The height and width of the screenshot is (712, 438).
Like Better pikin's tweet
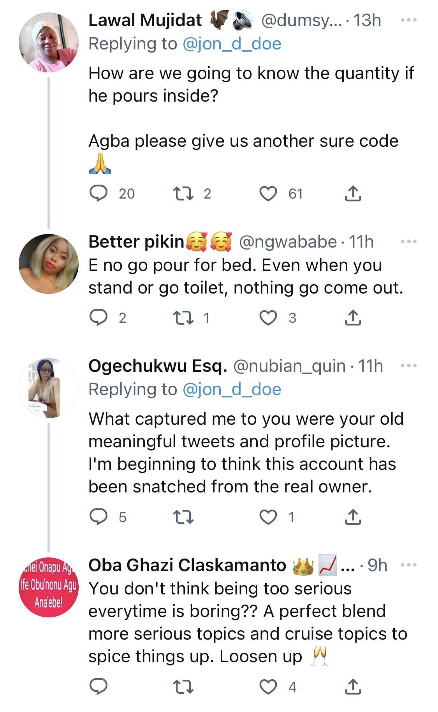[268, 318]
